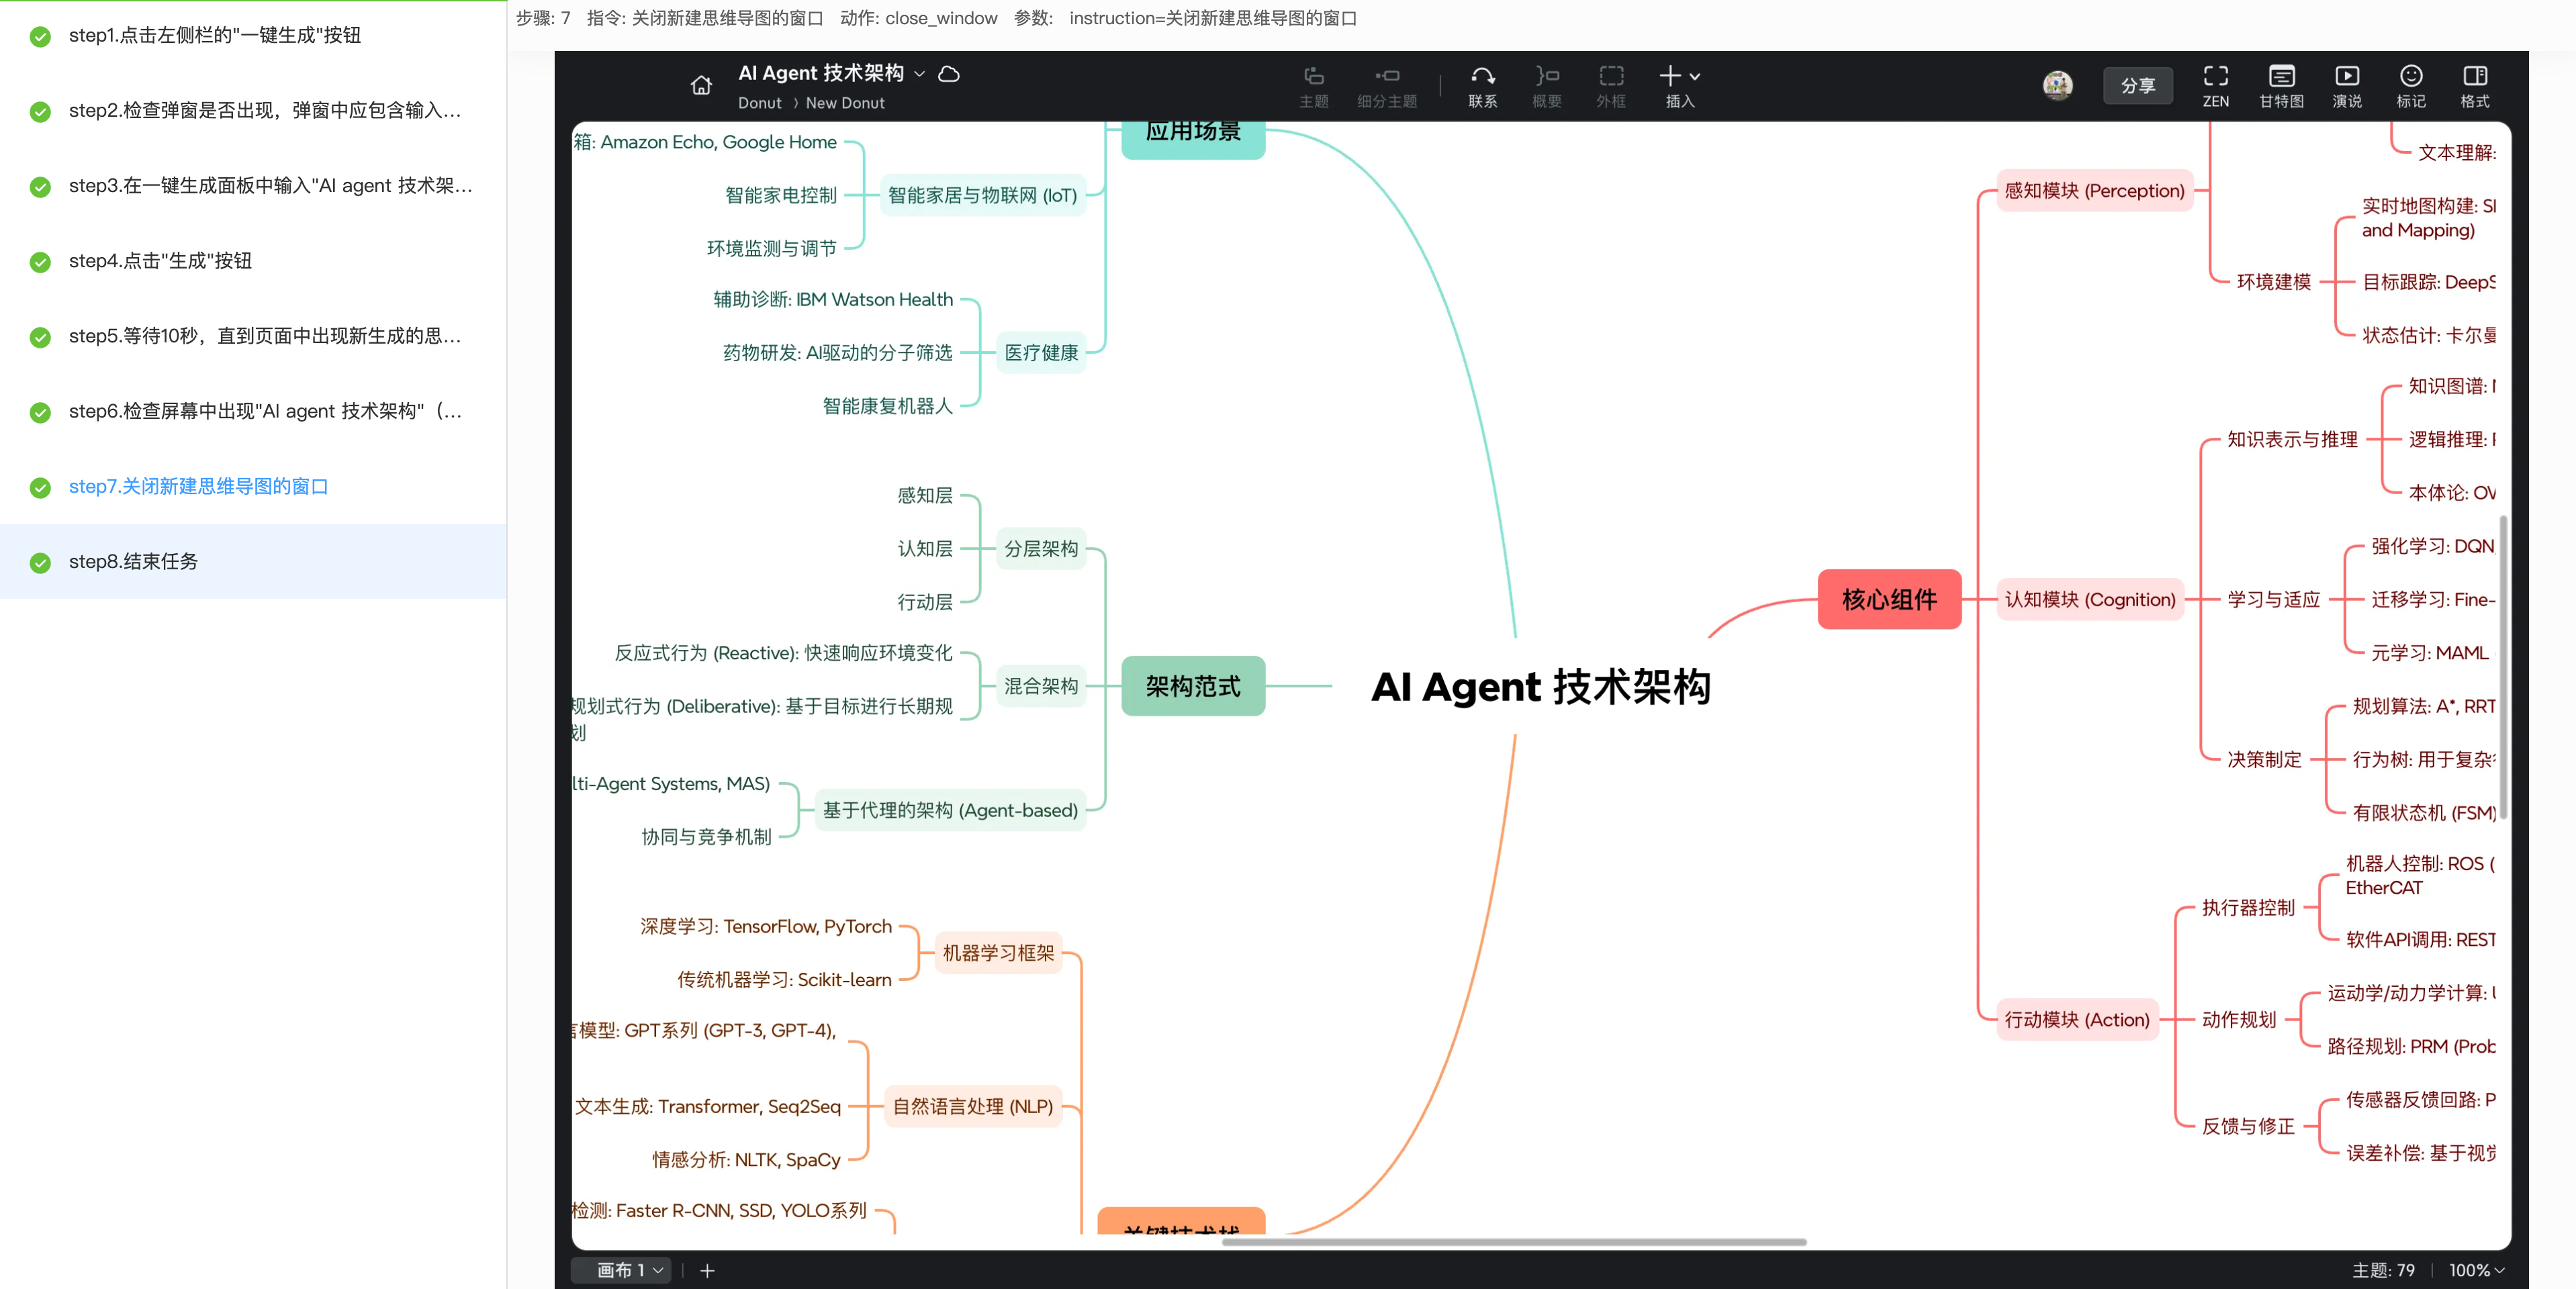Add an 外框 boundary frame
This screenshot has height=1289, width=2576.
click(1610, 86)
